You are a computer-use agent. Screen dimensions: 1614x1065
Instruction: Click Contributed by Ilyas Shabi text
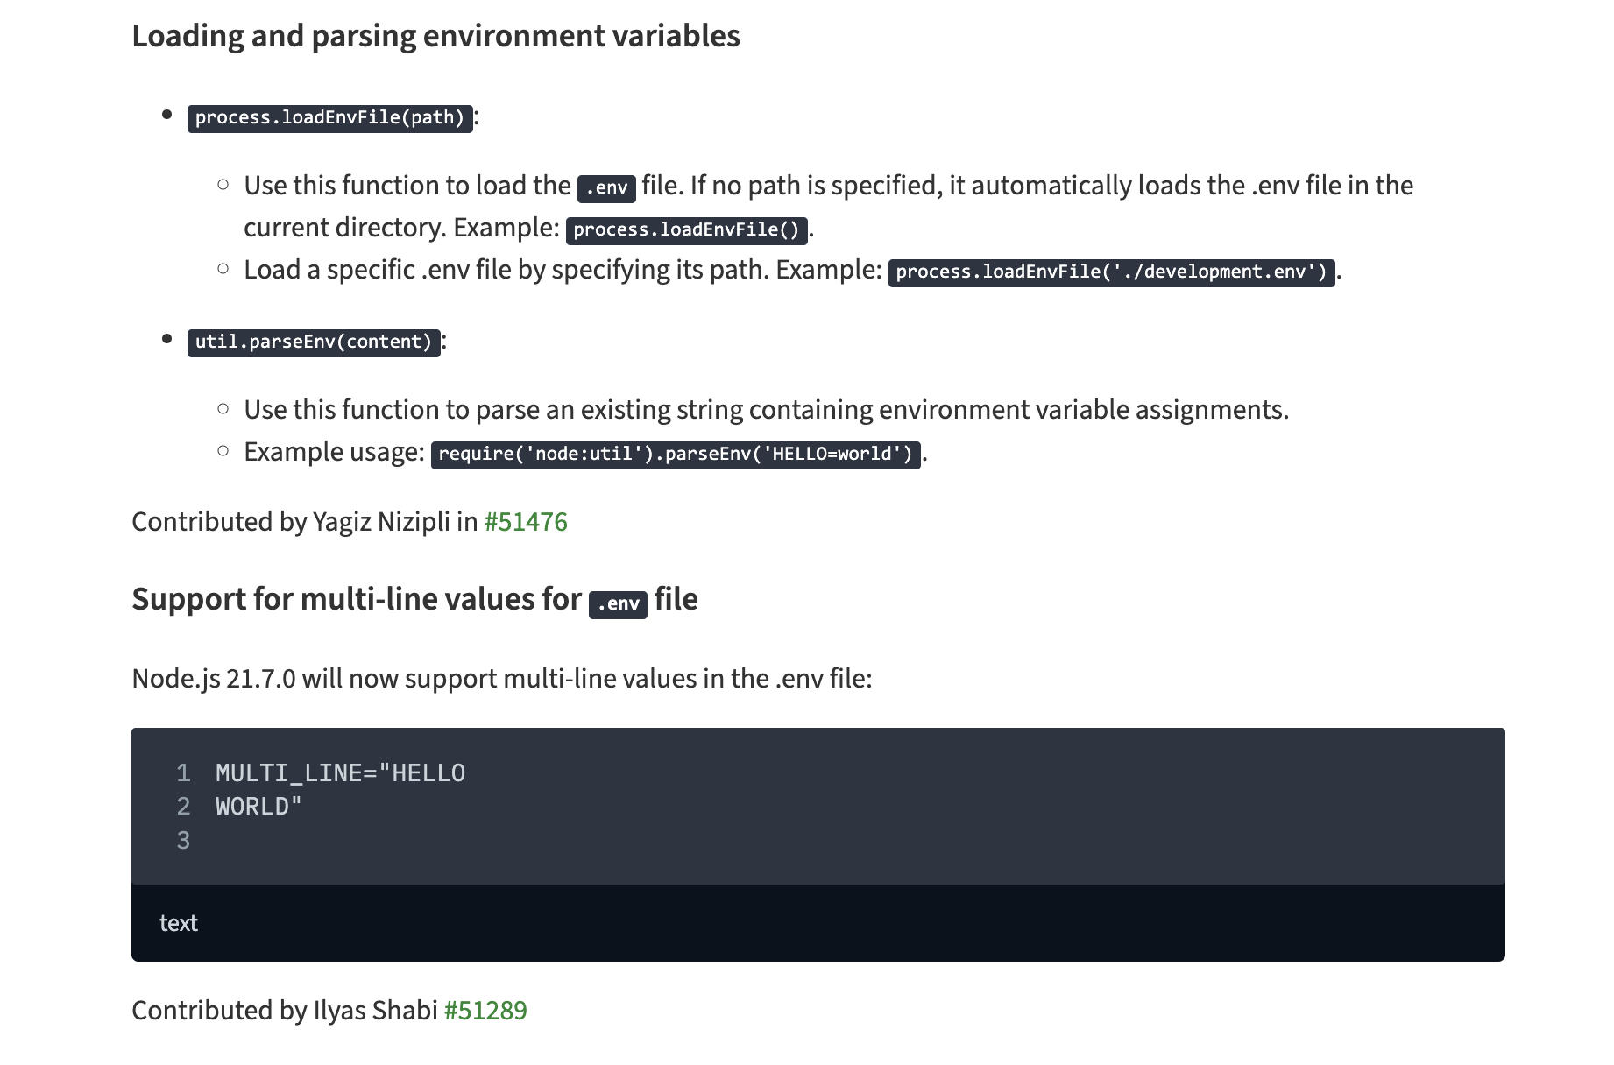pyautogui.click(x=285, y=1011)
